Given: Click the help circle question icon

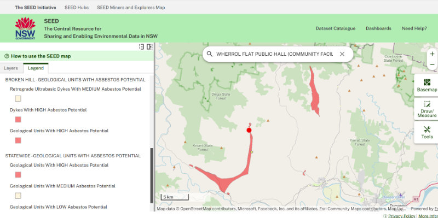Looking at the screenshot, I should (7, 56).
